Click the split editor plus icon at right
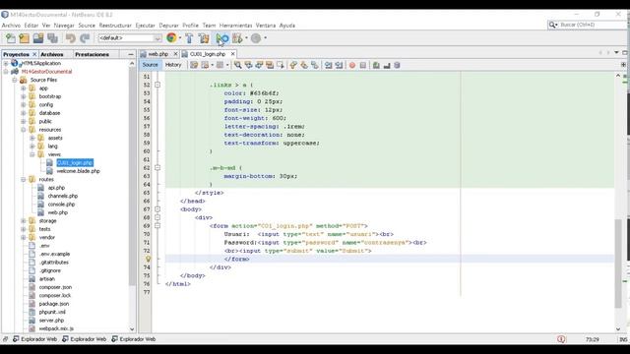 click(x=623, y=65)
